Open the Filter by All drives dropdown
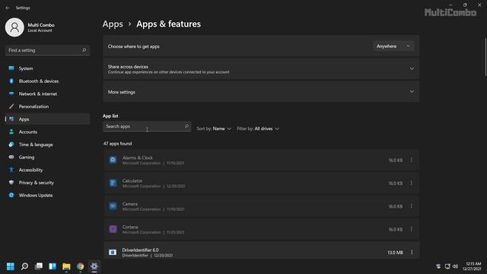This screenshot has width=487, height=274. 258,129
